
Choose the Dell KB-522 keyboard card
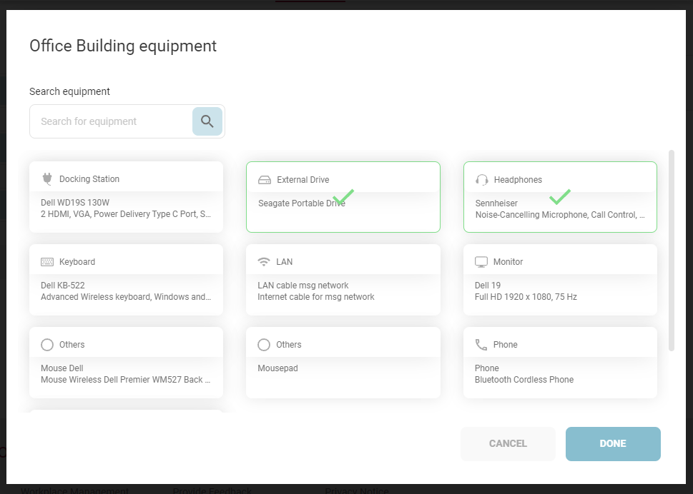pos(126,291)
